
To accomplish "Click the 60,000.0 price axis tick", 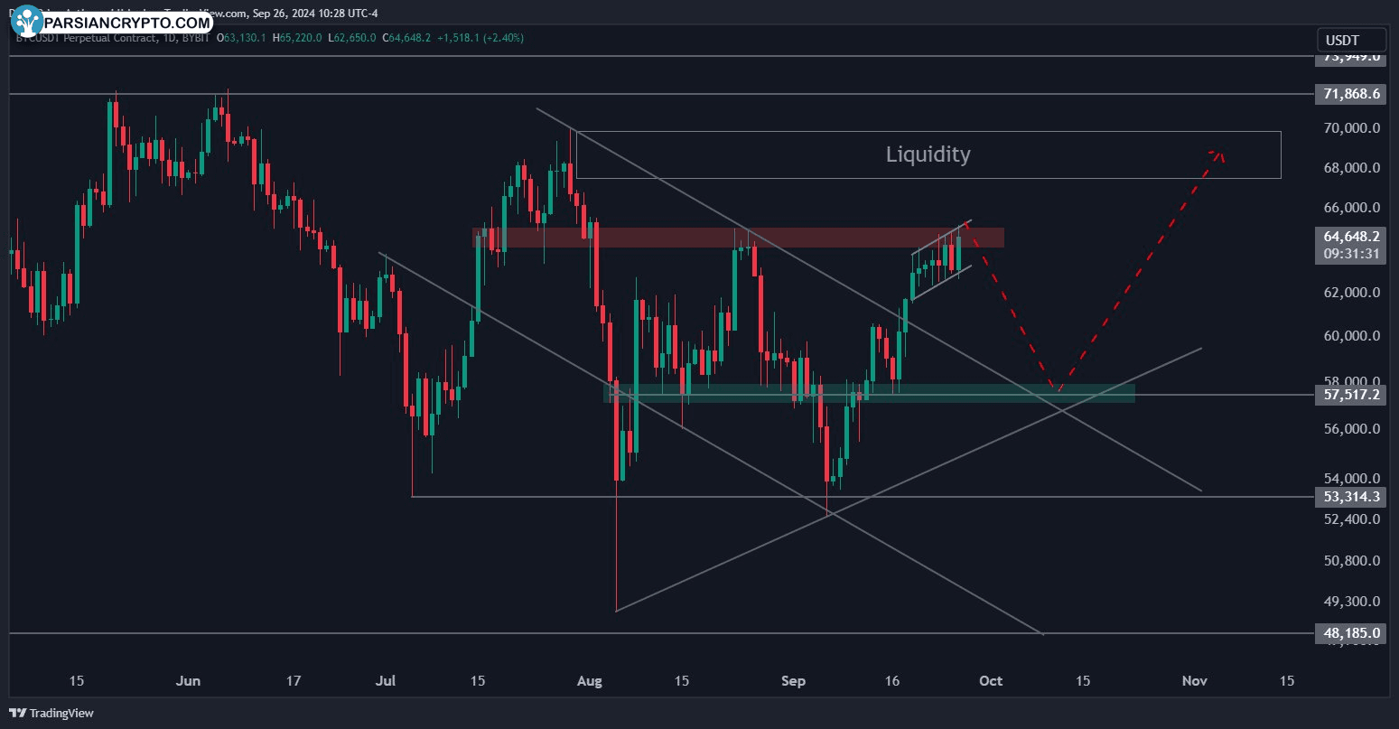I will 1351,336.
